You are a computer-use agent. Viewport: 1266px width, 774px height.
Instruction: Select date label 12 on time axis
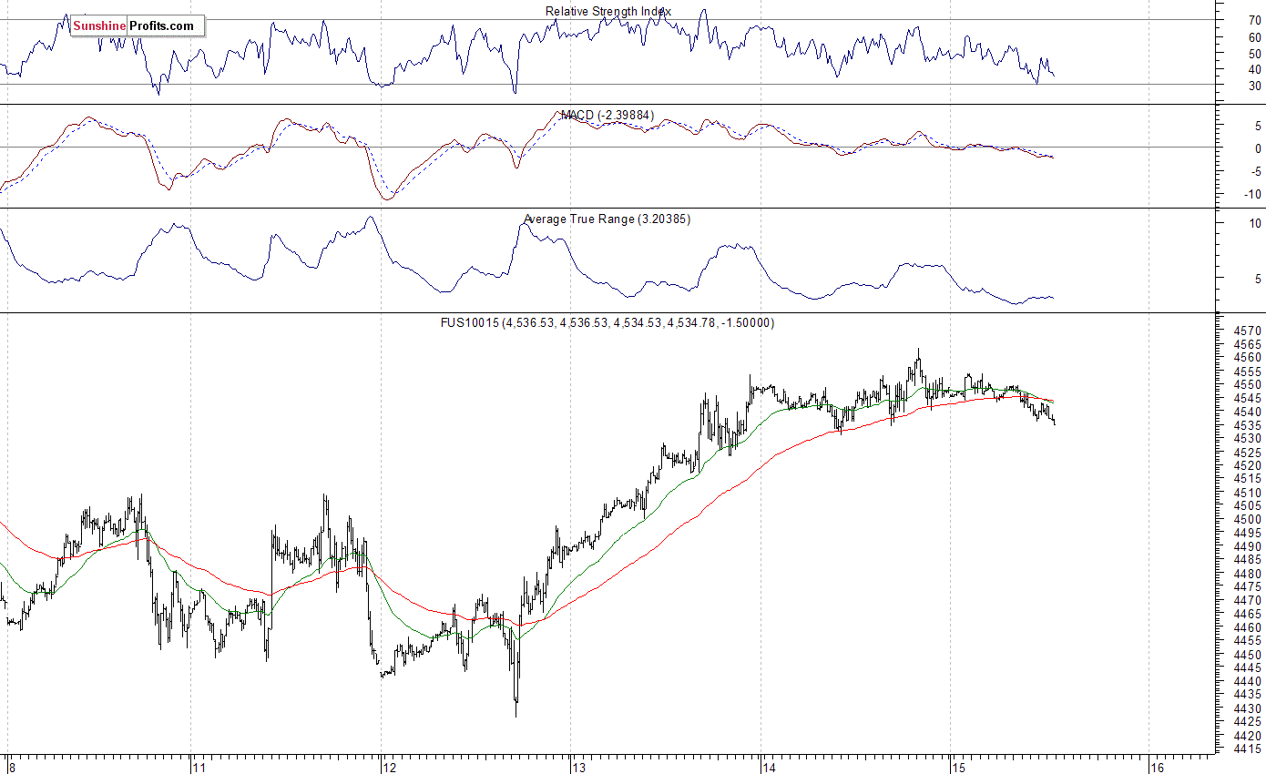pyautogui.click(x=391, y=767)
